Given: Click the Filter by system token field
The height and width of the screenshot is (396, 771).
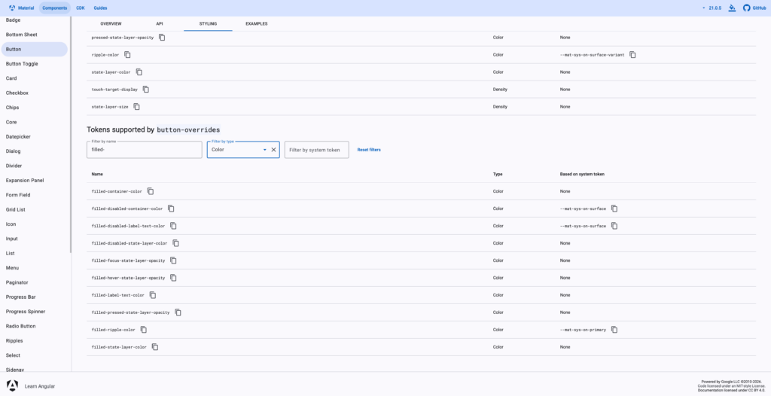Looking at the screenshot, I should pyautogui.click(x=316, y=150).
